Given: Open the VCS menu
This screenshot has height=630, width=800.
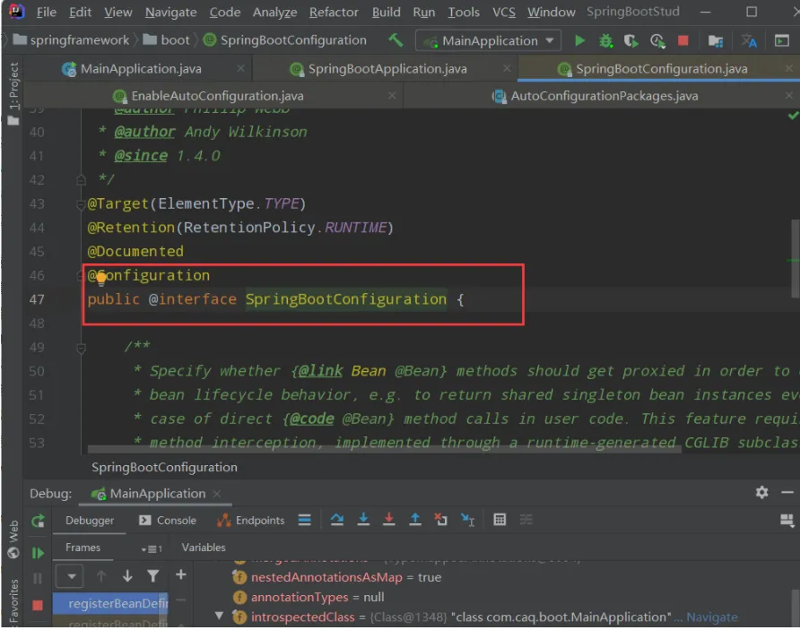Looking at the screenshot, I should point(503,12).
